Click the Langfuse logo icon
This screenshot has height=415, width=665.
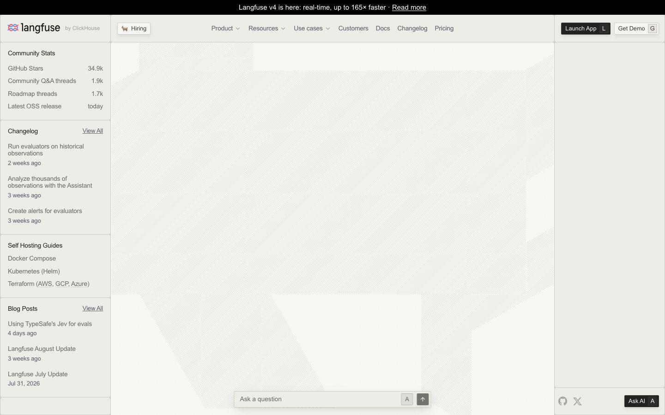pos(13,28)
